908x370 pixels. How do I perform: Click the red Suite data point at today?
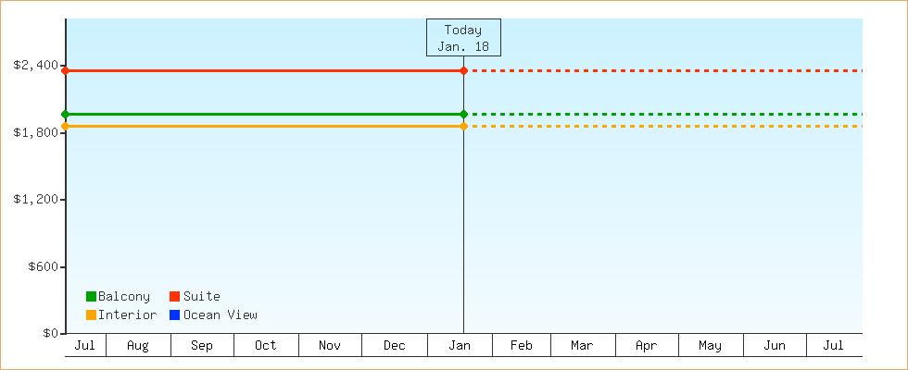[463, 70]
